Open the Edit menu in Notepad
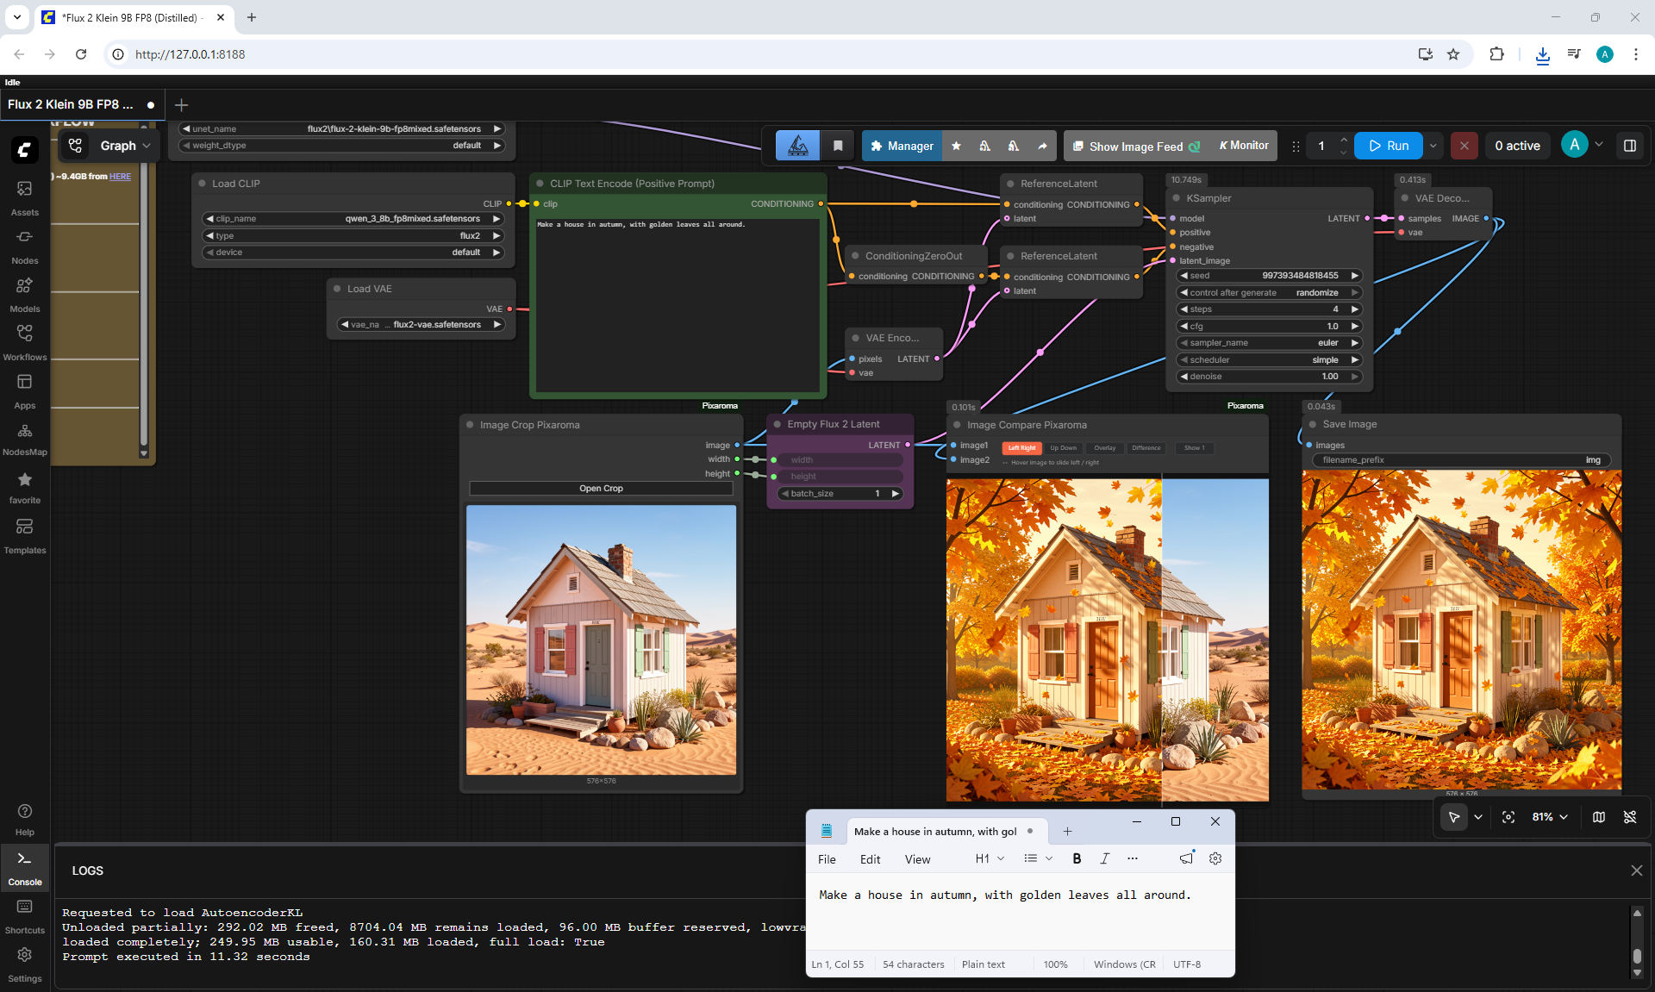 tap(870, 859)
